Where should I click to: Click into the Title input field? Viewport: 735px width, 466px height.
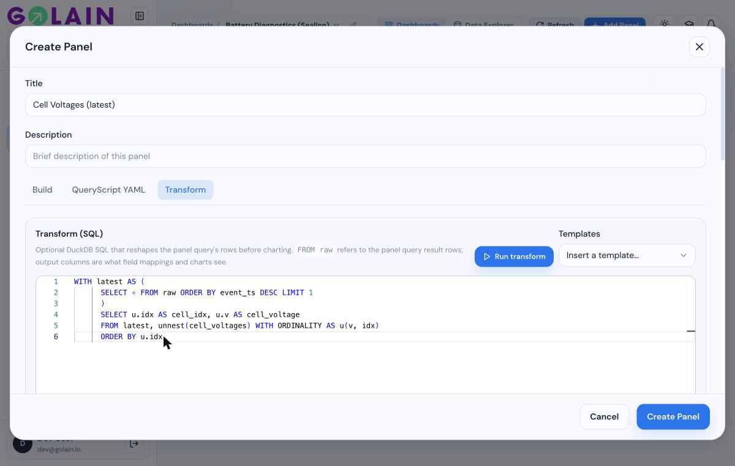(365, 105)
